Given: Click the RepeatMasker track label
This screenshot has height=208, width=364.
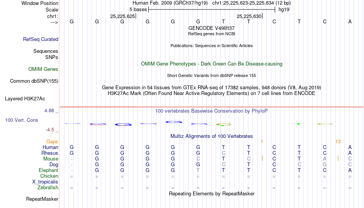Looking at the screenshot, I should point(42,199).
